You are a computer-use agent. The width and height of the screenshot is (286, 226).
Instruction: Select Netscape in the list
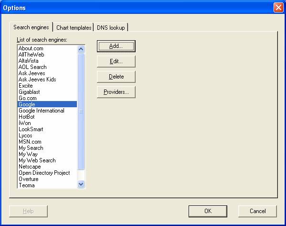tap(47, 167)
